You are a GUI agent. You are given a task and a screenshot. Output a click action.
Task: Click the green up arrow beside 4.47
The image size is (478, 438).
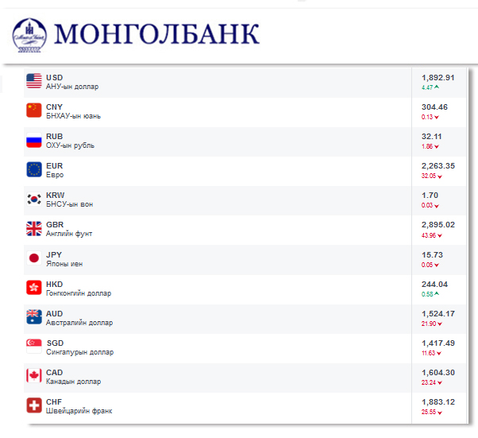click(438, 87)
